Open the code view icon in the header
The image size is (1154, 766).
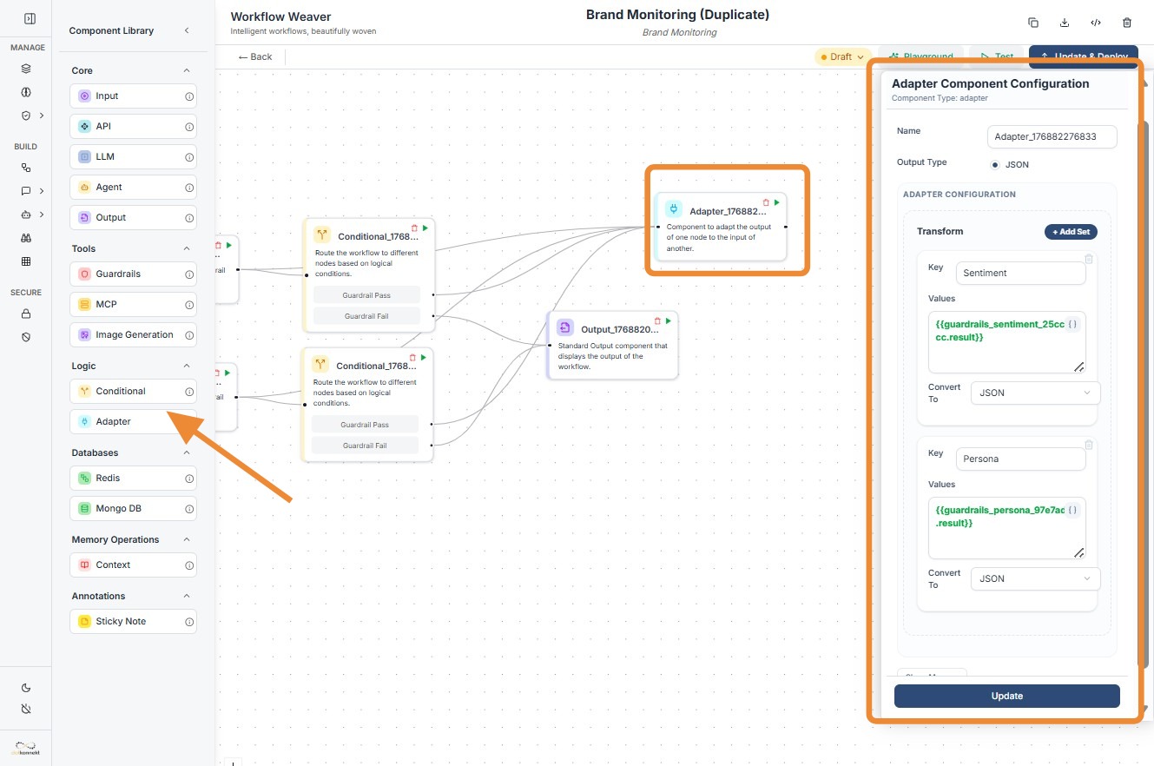(x=1096, y=23)
